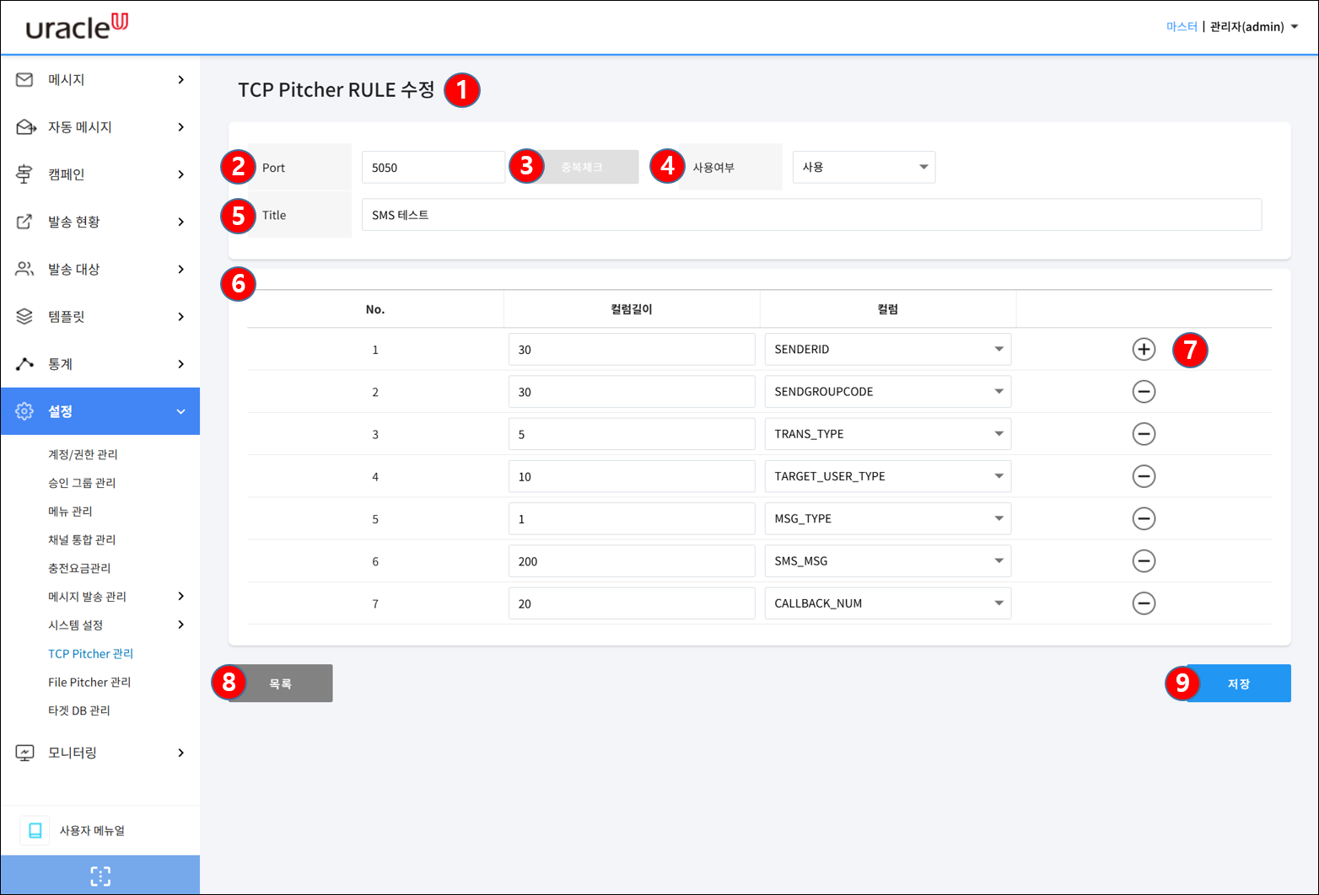Viewport: 1319px width, 895px height.
Task: Expand the 캠페인 menu
Action: click(180, 174)
